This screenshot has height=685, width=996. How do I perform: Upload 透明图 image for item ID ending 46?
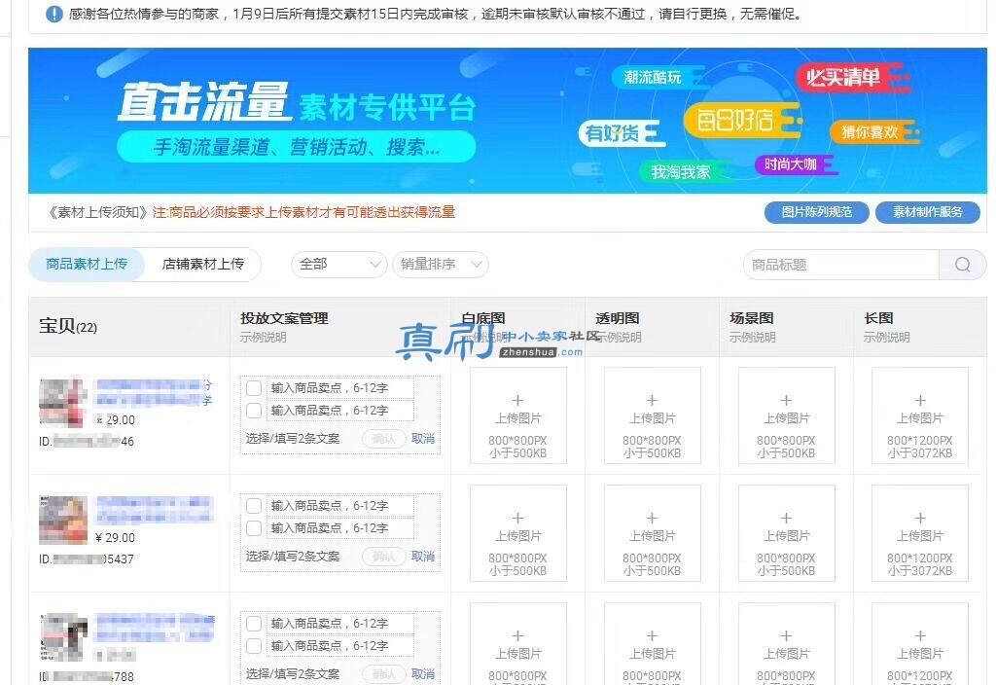click(652, 415)
